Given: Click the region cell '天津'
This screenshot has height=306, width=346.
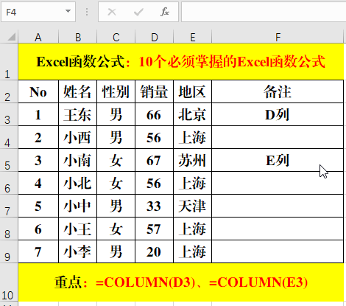Looking at the screenshot, I should click(x=193, y=206).
